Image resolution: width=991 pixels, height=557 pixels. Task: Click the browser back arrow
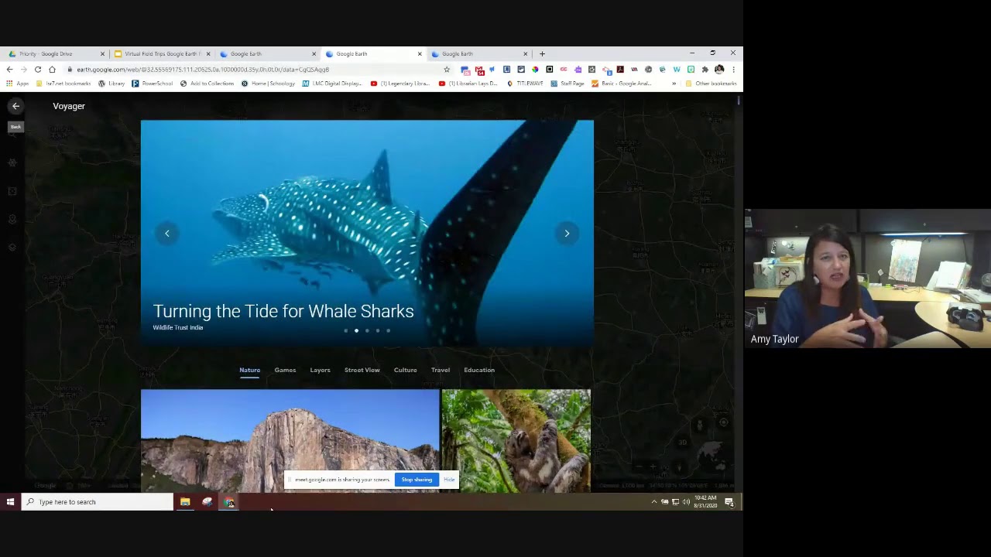point(9,70)
